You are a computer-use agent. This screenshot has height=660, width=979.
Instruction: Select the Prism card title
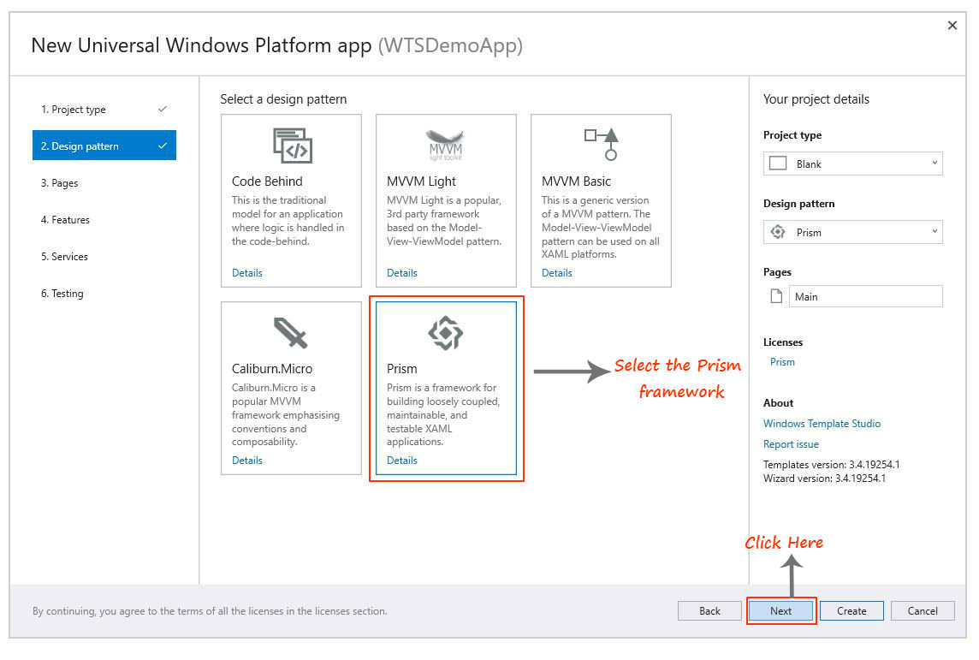click(x=402, y=368)
